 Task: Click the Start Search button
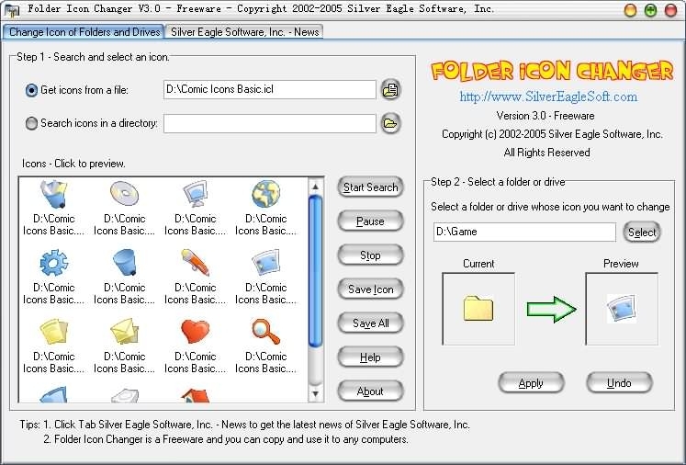pos(371,187)
